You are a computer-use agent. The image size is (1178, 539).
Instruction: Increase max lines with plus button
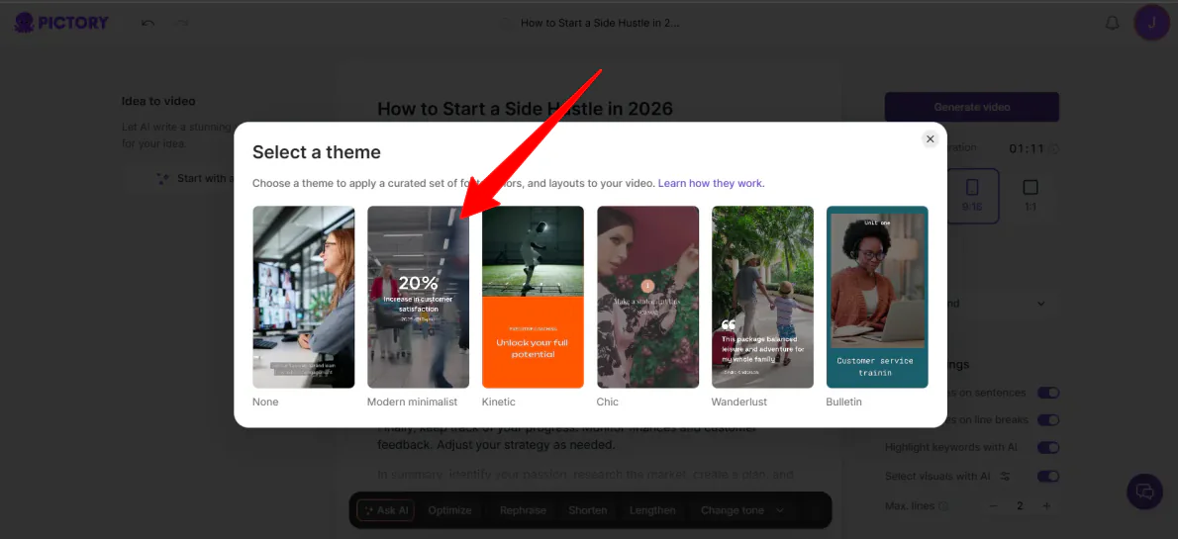click(x=1045, y=506)
